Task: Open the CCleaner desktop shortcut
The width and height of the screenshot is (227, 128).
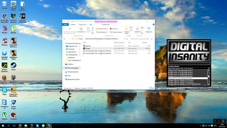Action: (x=5, y=42)
